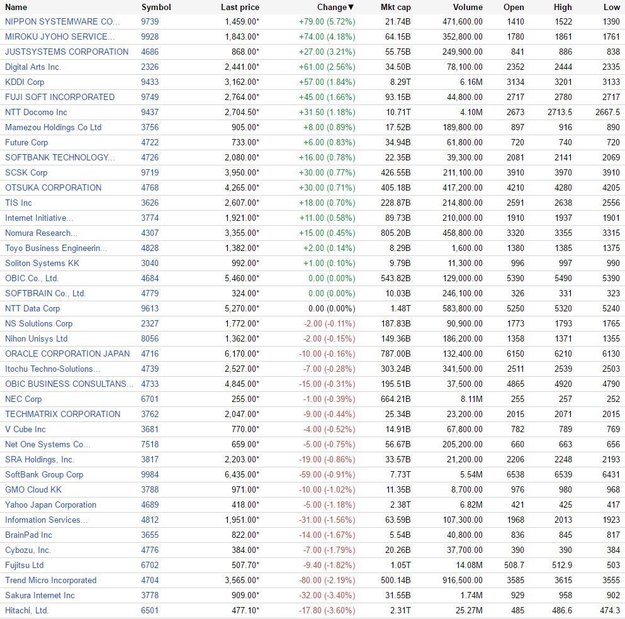This screenshot has width=625, height=619.
Task: Open NEC Corp link
Action: [23, 399]
